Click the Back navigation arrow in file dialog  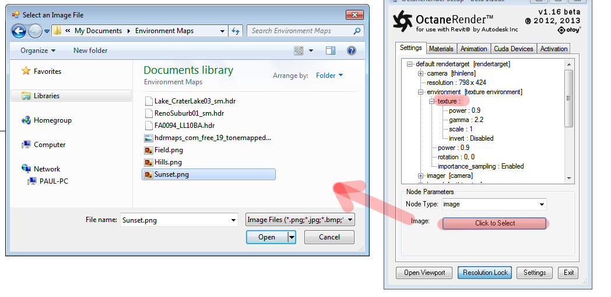(19, 31)
